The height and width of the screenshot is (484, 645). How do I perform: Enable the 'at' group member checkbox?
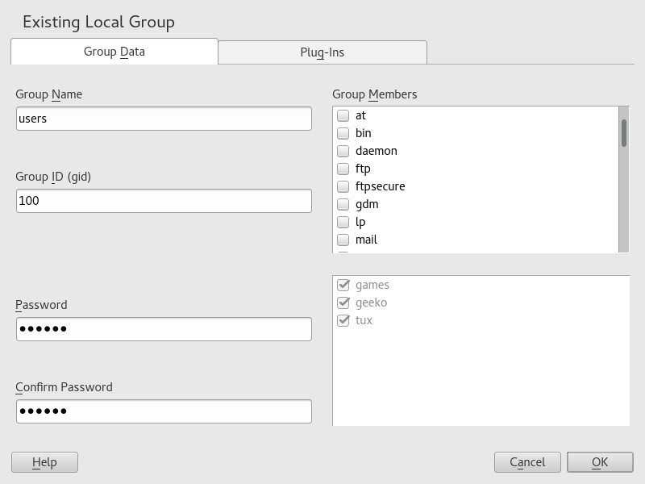[x=343, y=115]
